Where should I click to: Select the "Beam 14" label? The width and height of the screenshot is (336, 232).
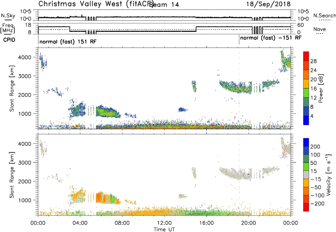tap(164, 5)
